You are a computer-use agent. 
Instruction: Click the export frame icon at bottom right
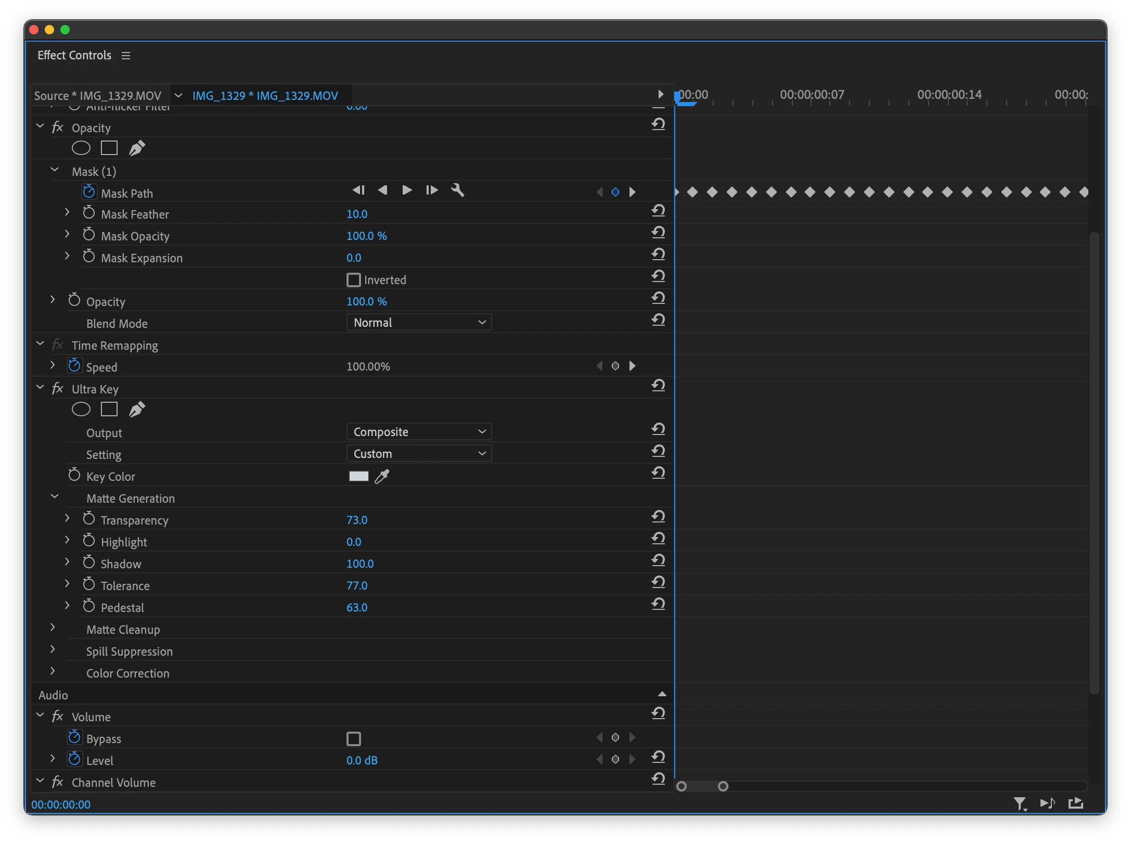click(1075, 803)
